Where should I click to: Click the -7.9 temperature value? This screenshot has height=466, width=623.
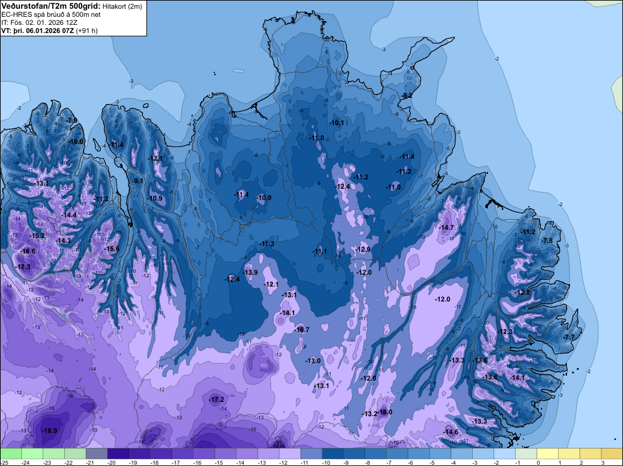pyautogui.click(x=72, y=120)
